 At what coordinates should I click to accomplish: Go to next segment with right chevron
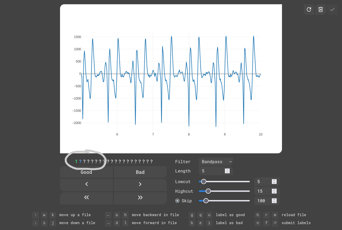[140, 184]
